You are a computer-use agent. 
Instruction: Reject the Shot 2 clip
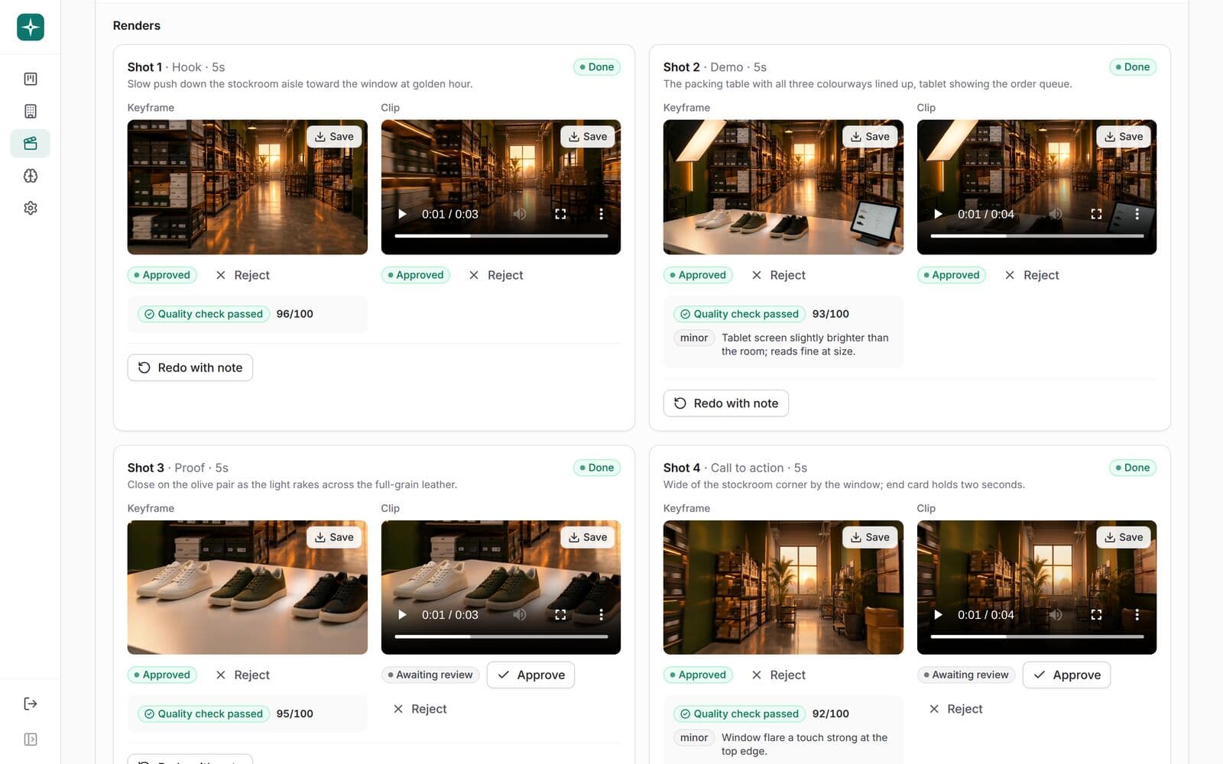1031,275
